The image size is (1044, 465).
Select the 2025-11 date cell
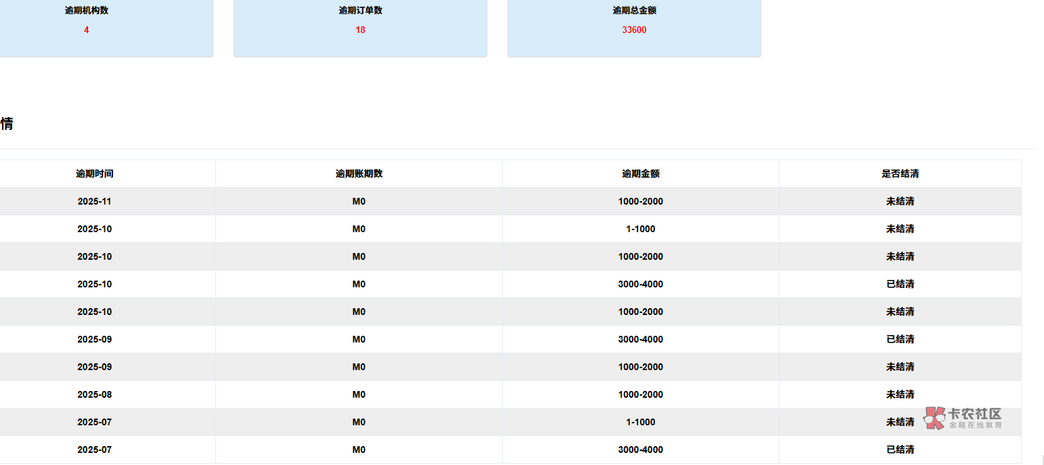(x=94, y=201)
